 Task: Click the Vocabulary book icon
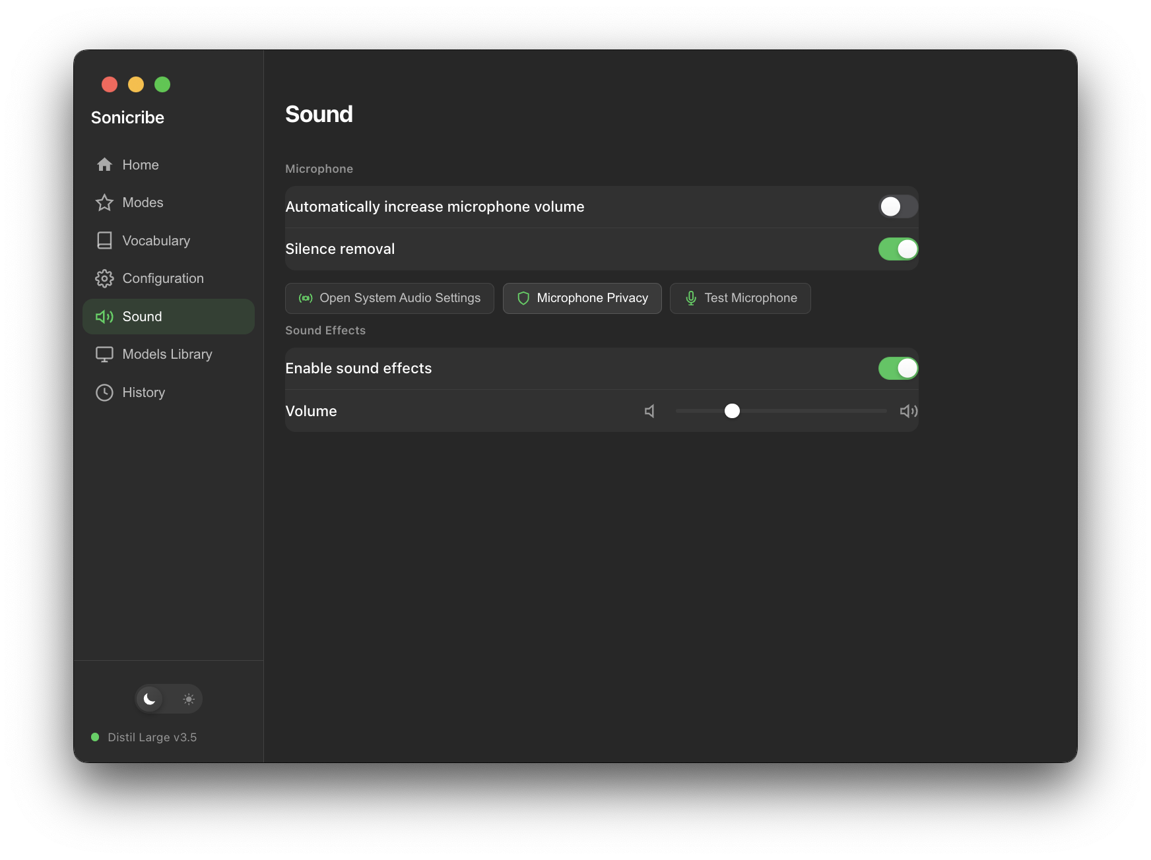click(x=104, y=241)
